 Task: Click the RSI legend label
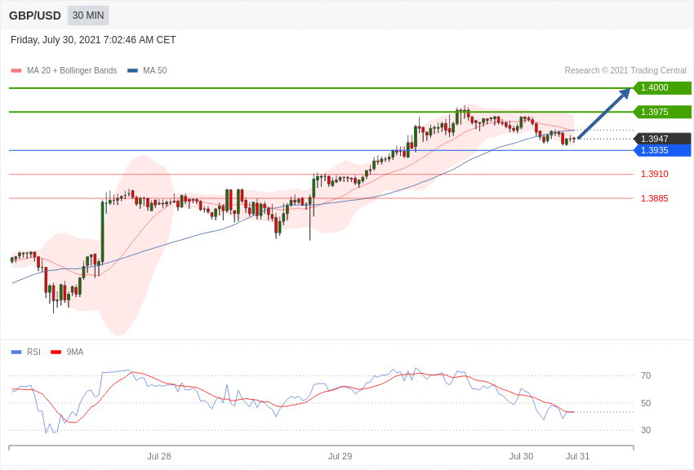point(33,352)
